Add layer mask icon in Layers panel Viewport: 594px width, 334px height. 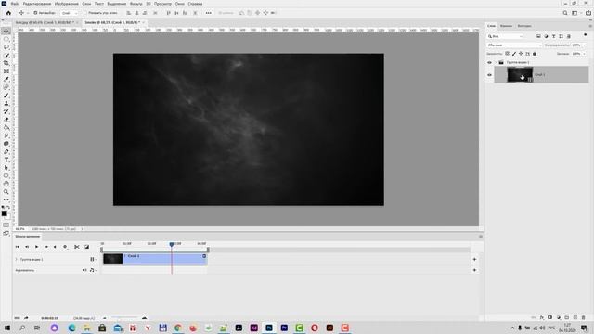(x=550, y=317)
